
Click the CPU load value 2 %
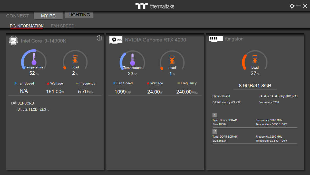pos(75,73)
